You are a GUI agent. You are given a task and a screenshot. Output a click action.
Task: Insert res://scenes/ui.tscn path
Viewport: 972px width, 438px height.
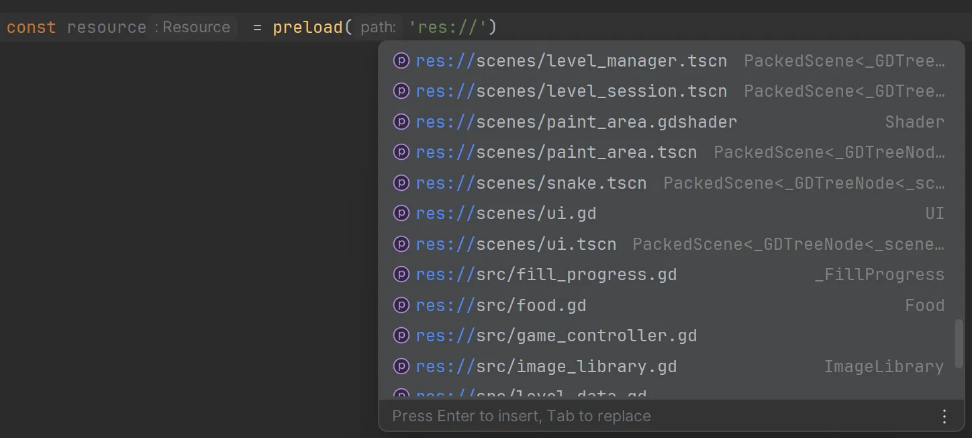coord(668,244)
